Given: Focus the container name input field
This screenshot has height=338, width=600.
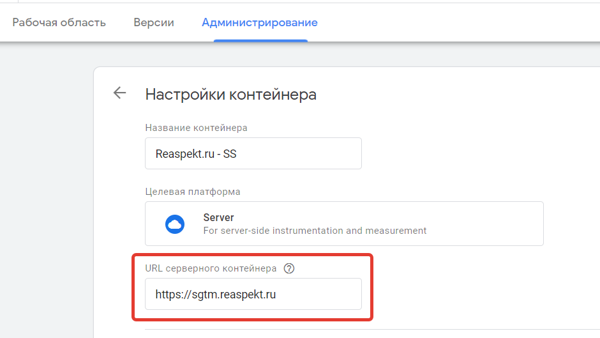Looking at the screenshot, I should click(253, 154).
